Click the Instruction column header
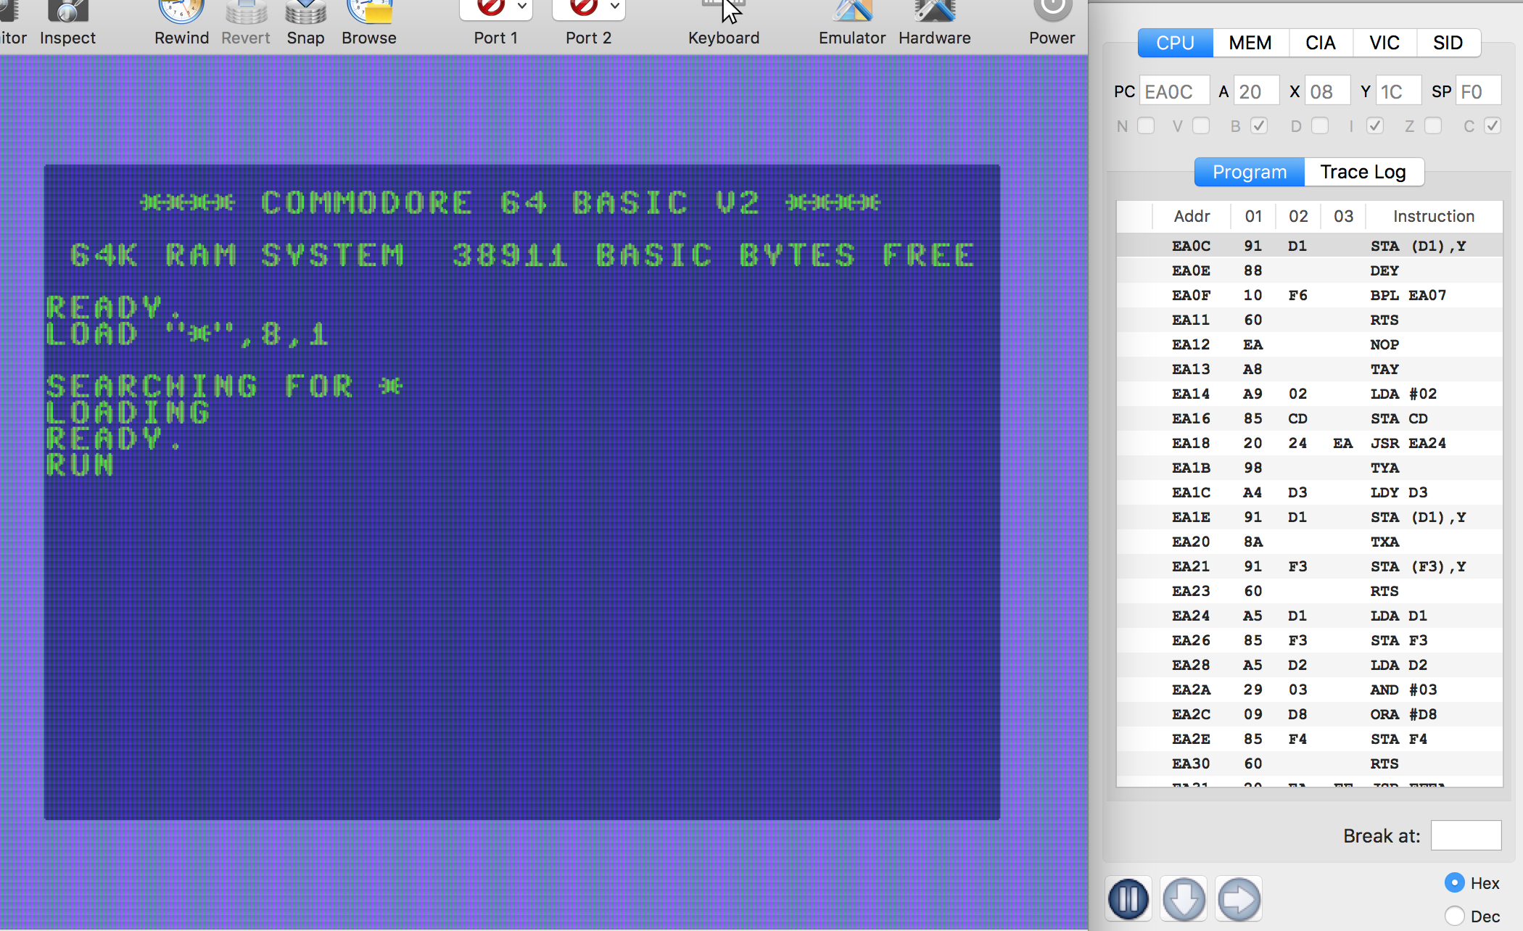This screenshot has width=1523, height=931. [x=1434, y=216]
